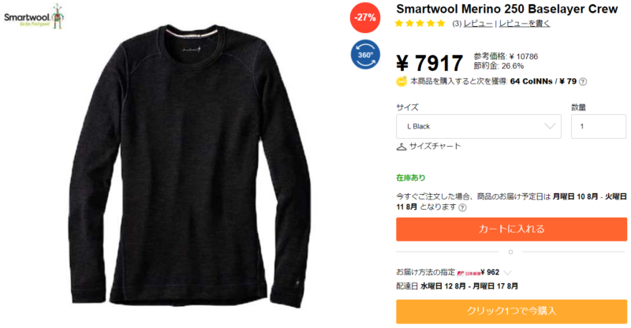Click the hanger icon beside サイズチャート
Image resolution: width=631 pixels, height=328 pixels.
(401, 147)
